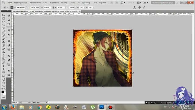Select the Clone Stamp tool

[x=3, y=42]
